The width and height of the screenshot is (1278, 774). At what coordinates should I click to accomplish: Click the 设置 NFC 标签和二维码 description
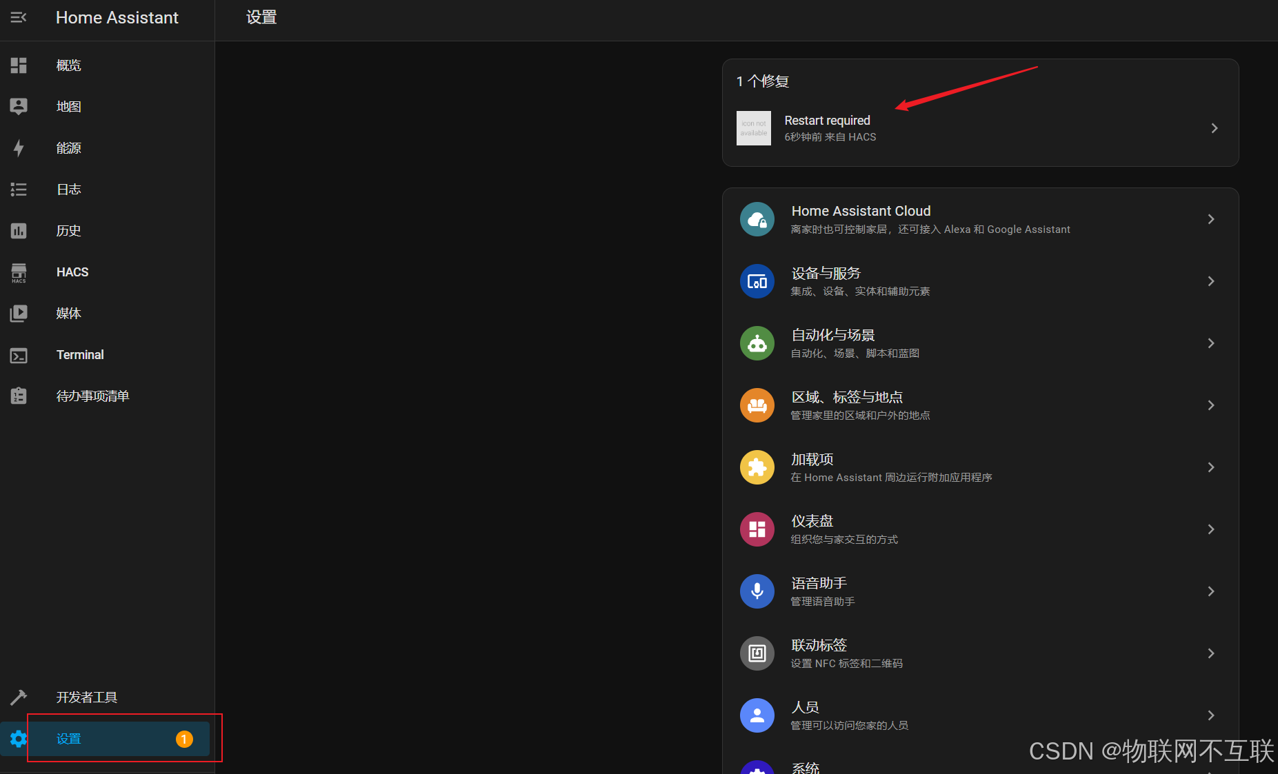tap(846, 664)
